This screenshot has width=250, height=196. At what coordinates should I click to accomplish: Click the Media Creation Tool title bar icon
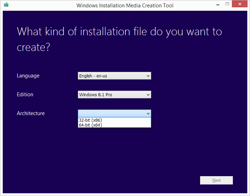tap(6, 5)
